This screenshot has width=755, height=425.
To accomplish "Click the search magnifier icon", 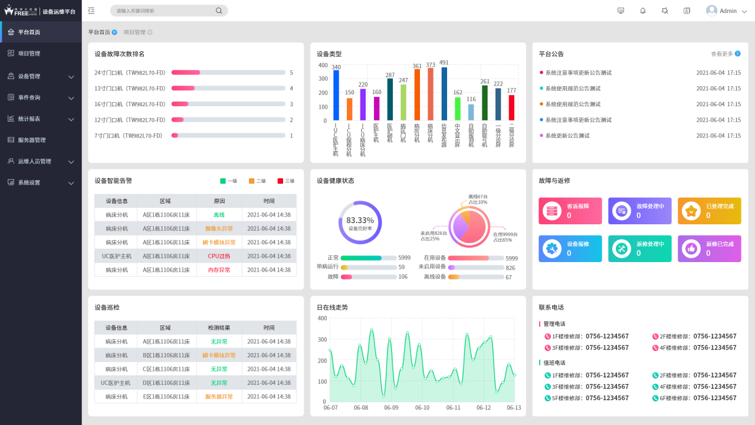I will [219, 11].
